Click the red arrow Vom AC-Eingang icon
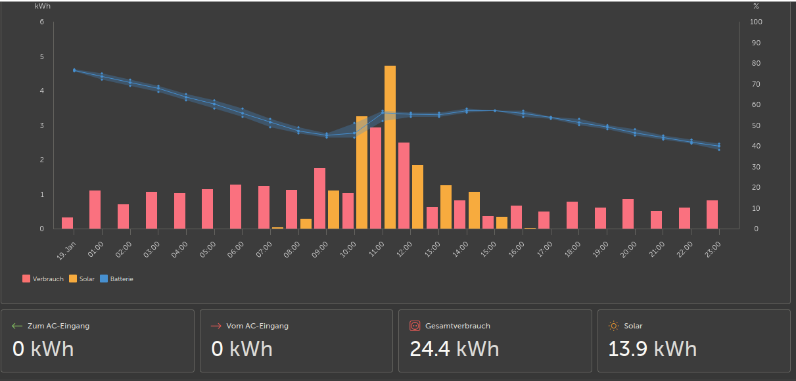Viewport: 796px width, 381px height. point(216,326)
